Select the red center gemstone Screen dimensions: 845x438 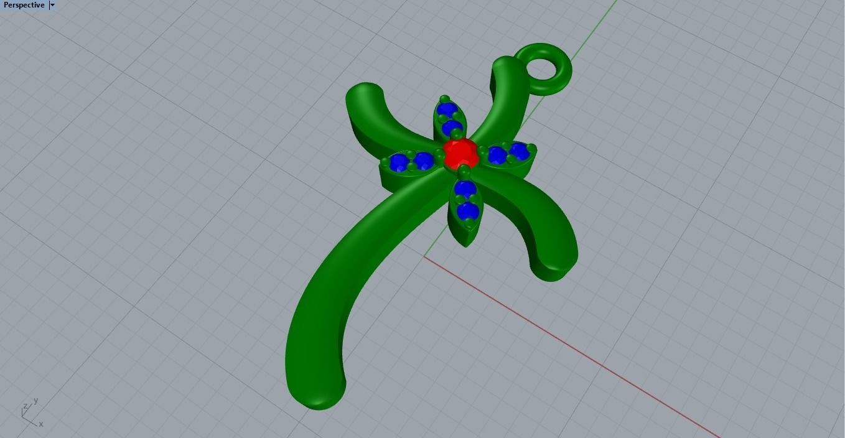461,153
